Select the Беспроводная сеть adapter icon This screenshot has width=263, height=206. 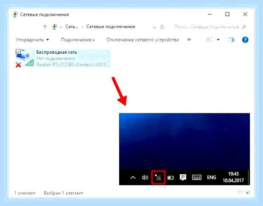pos(25,58)
